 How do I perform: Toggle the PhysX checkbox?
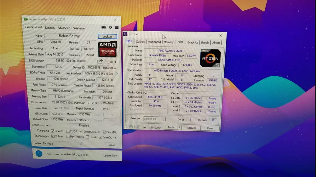pyautogui.click(x=87, y=137)
